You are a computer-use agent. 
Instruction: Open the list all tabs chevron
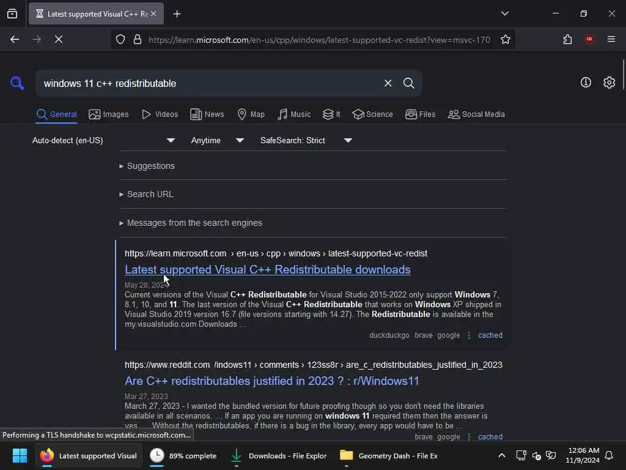[x=504, y=13]
